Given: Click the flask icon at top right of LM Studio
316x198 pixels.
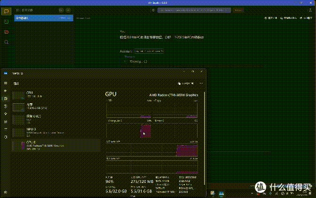Looking at the screenshot, I should pos(310,10).
